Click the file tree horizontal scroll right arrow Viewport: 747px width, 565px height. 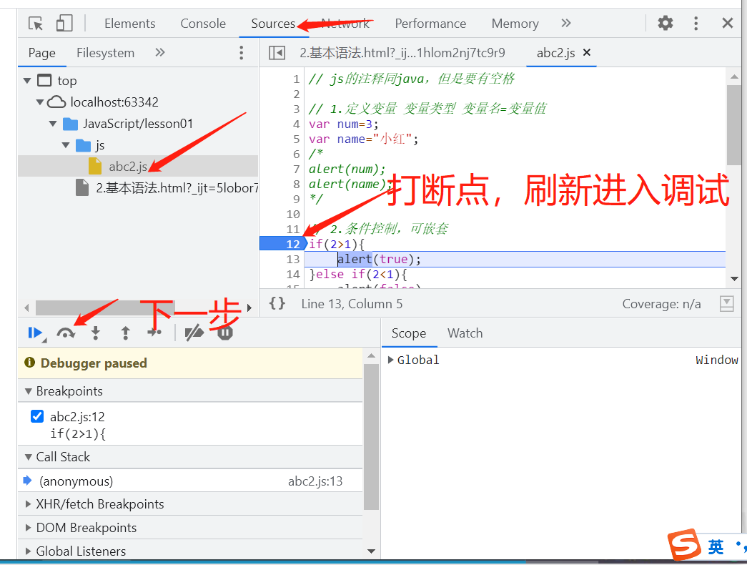click(x=249, y=308)
